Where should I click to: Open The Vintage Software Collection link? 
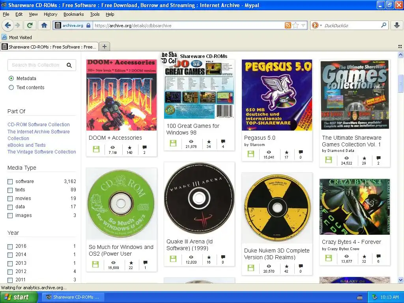[x=42, y=152]
